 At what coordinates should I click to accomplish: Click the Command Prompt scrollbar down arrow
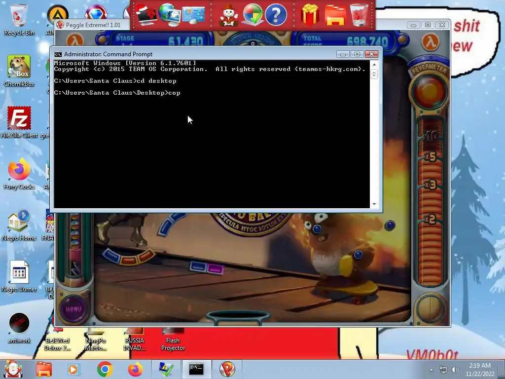[x=374, y=204]
